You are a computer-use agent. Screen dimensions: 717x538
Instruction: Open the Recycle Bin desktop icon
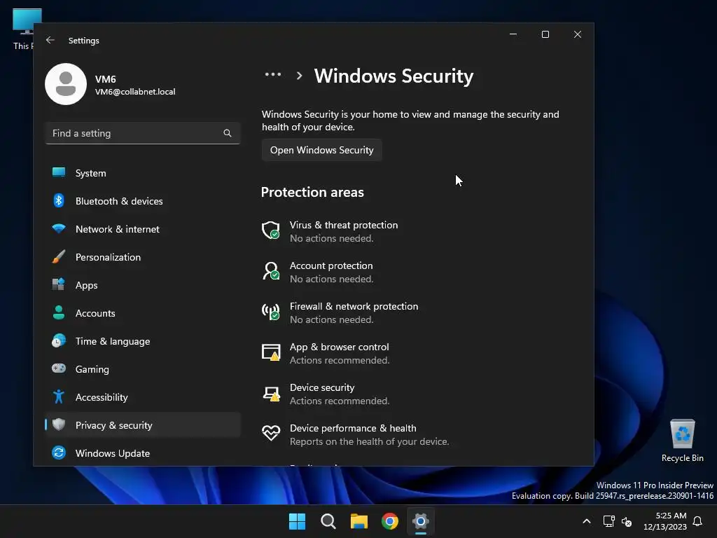pos(682,440)
